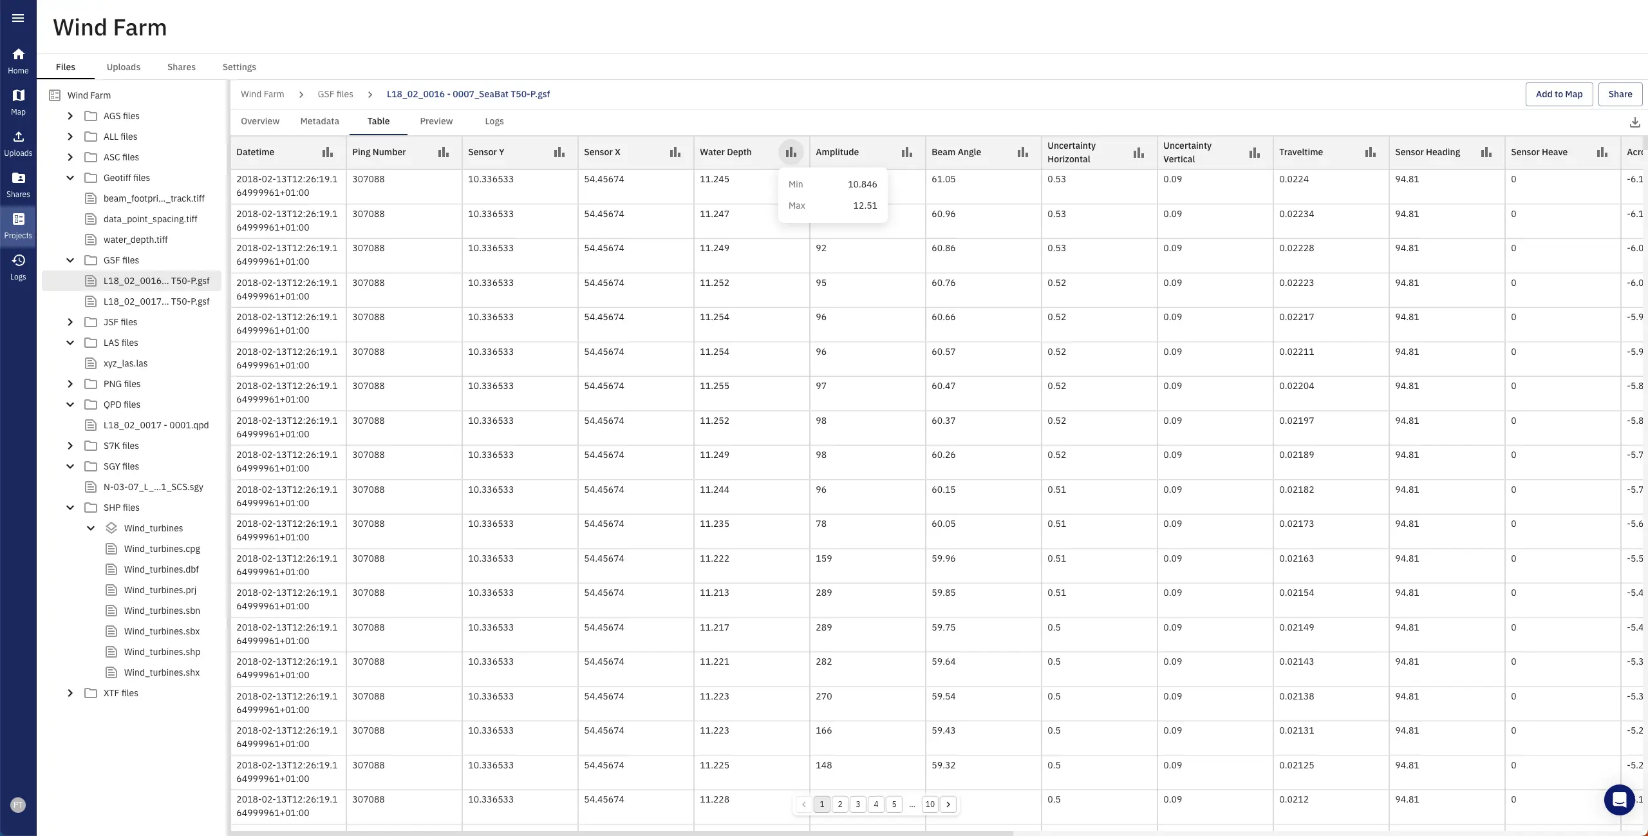Collapse the GSF files folder
Screen dimensions: 1648x836
70,260
